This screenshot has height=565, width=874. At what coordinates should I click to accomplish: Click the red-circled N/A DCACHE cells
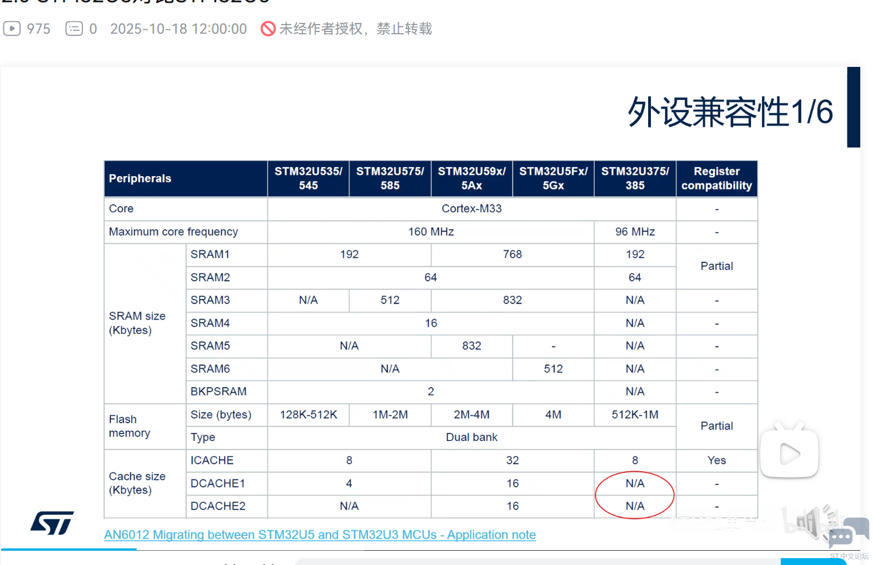coord(635,495)
